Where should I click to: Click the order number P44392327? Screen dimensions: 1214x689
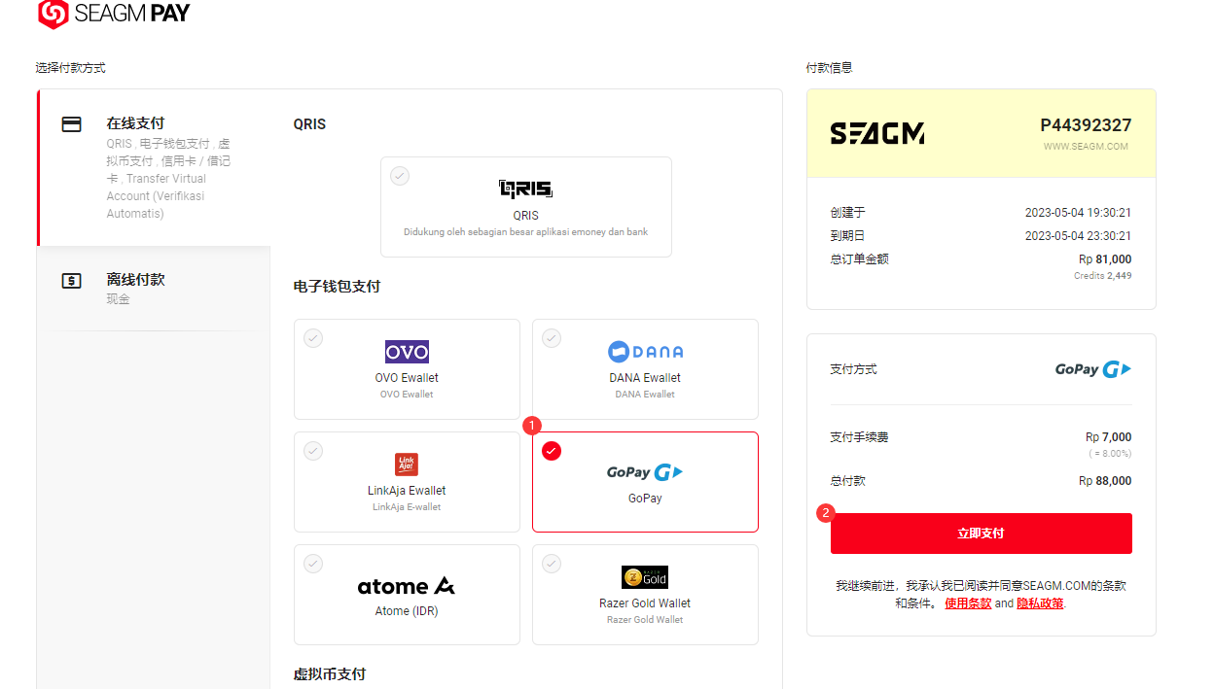click(x=1086, y=125)
